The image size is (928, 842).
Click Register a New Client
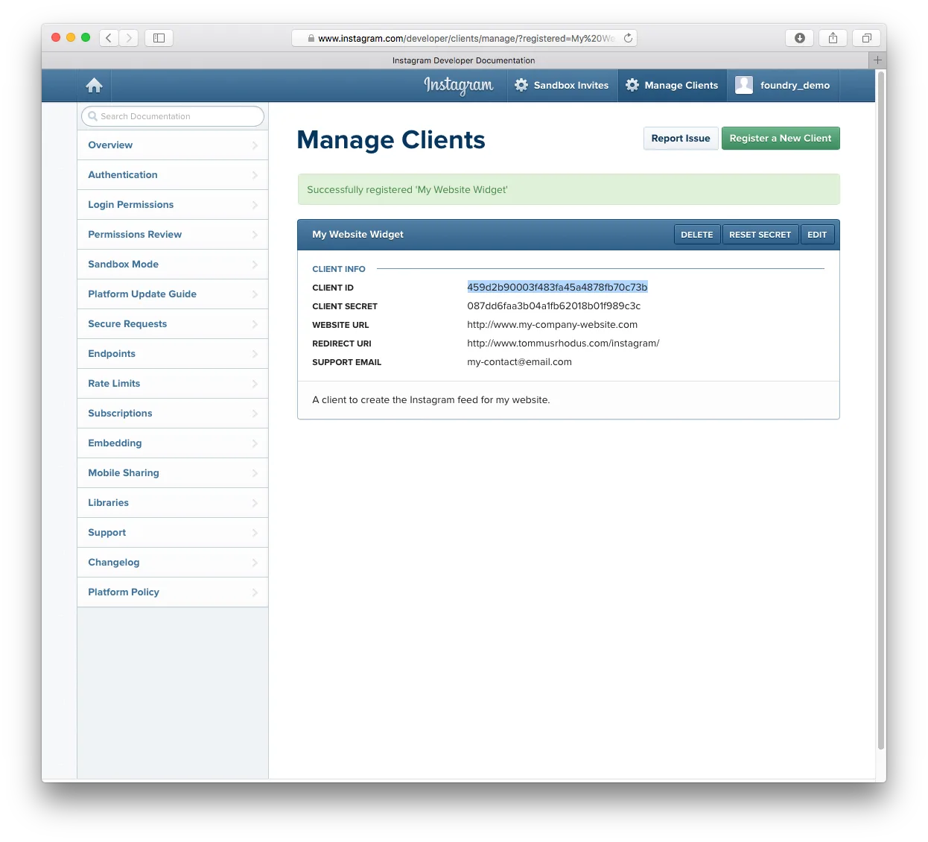781,139
